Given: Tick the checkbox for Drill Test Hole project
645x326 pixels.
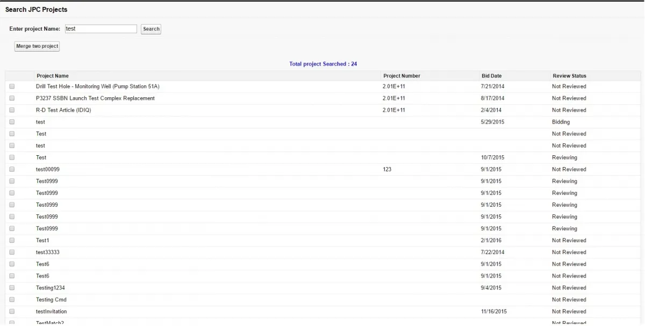Looking at the screenshot, I should (x=12, y=86).
